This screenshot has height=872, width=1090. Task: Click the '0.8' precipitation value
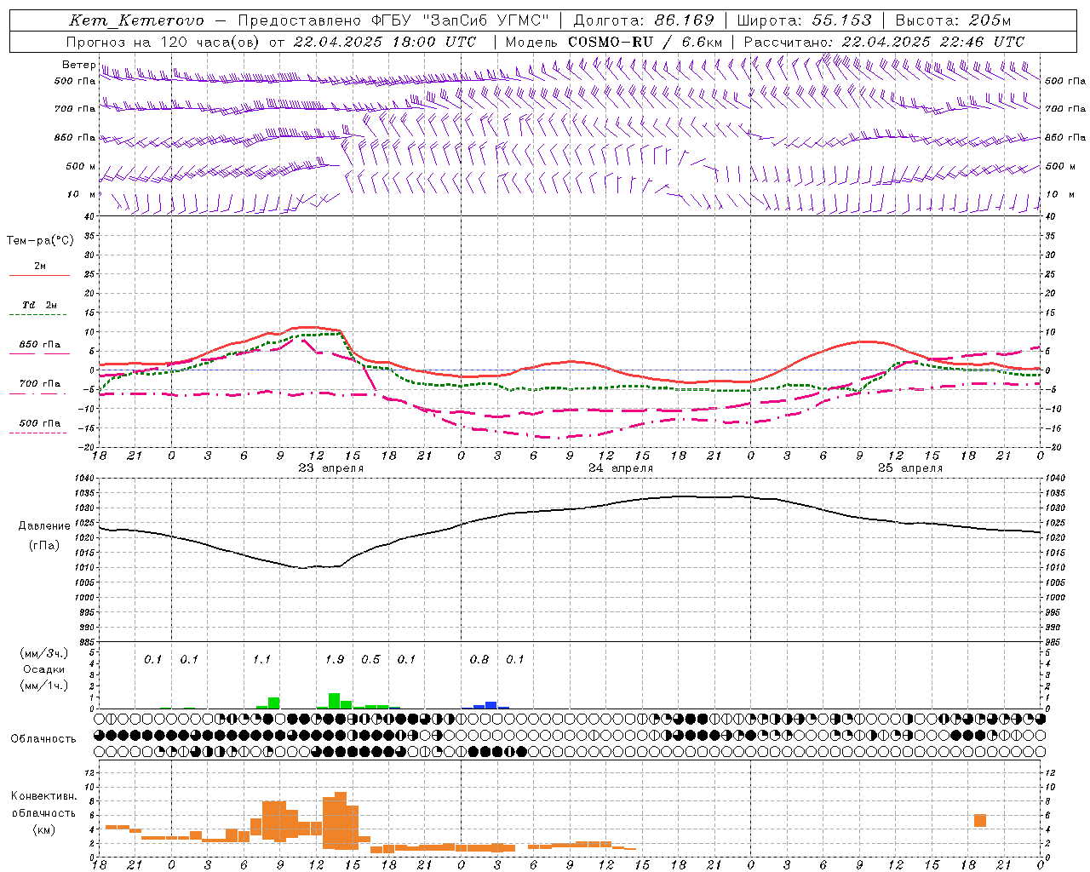(479, 660)
